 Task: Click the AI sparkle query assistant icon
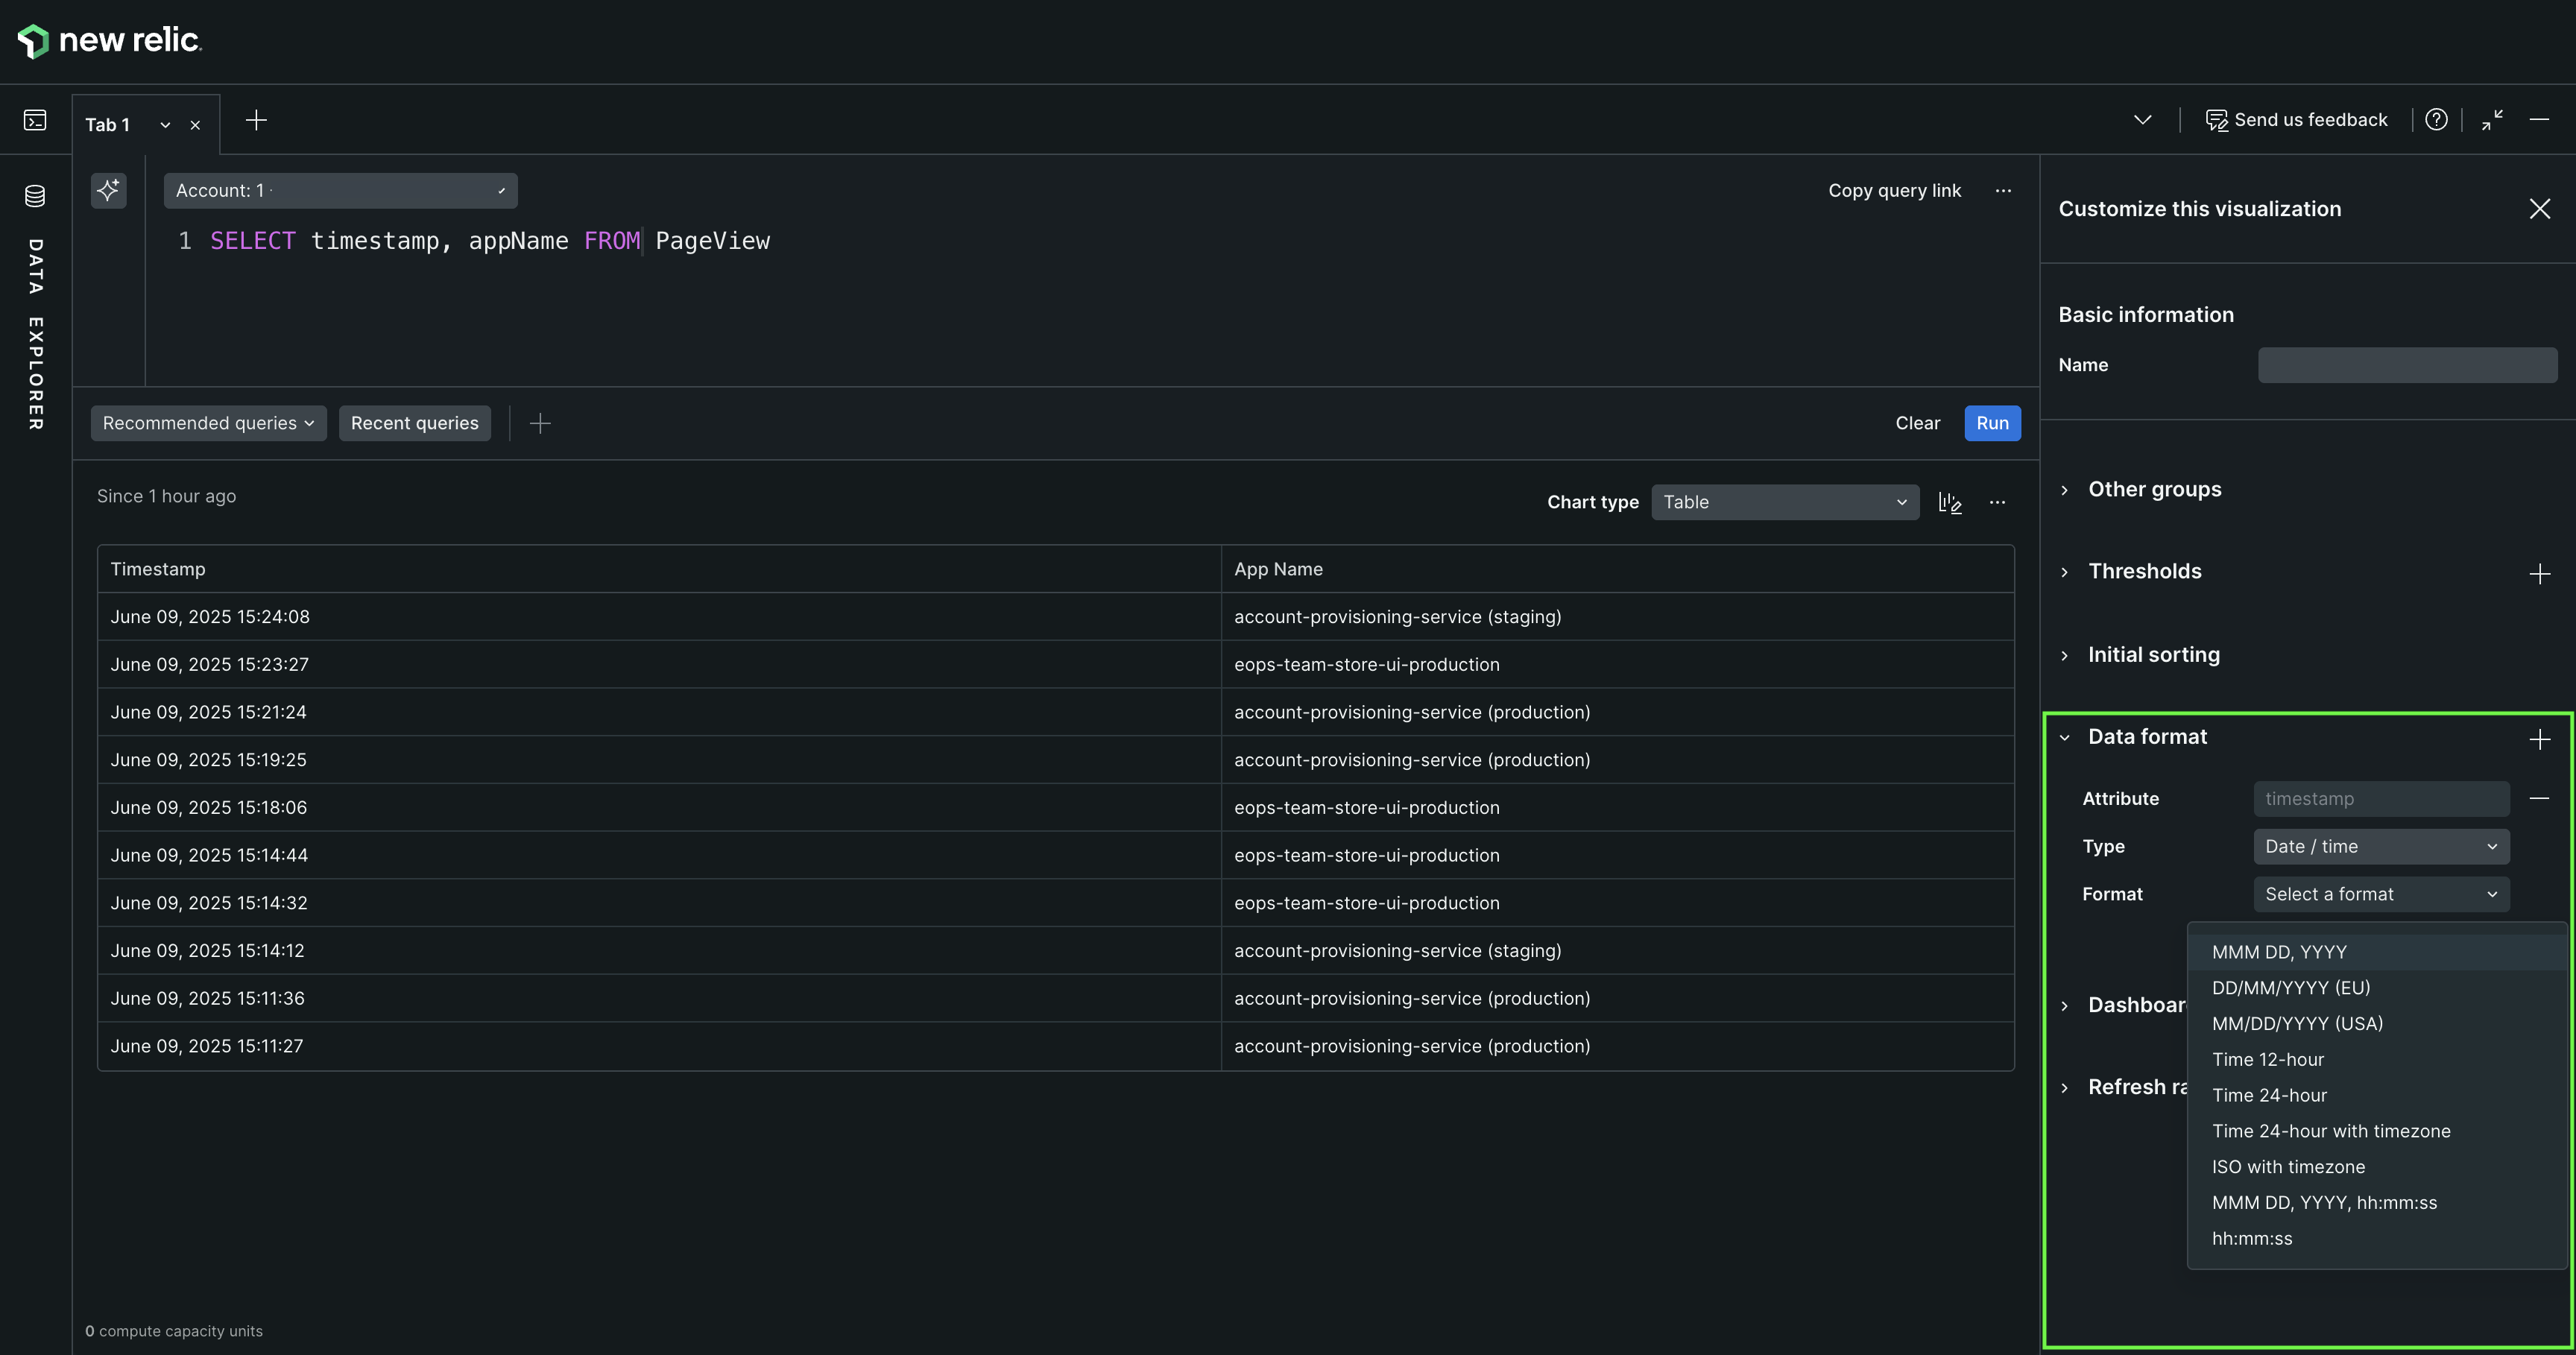108,190
